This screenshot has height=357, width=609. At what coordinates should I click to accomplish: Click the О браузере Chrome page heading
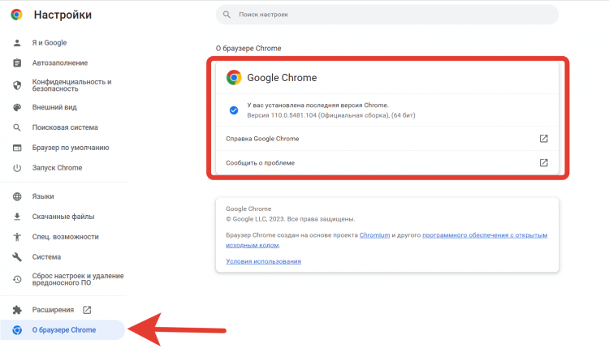[248, 49]
